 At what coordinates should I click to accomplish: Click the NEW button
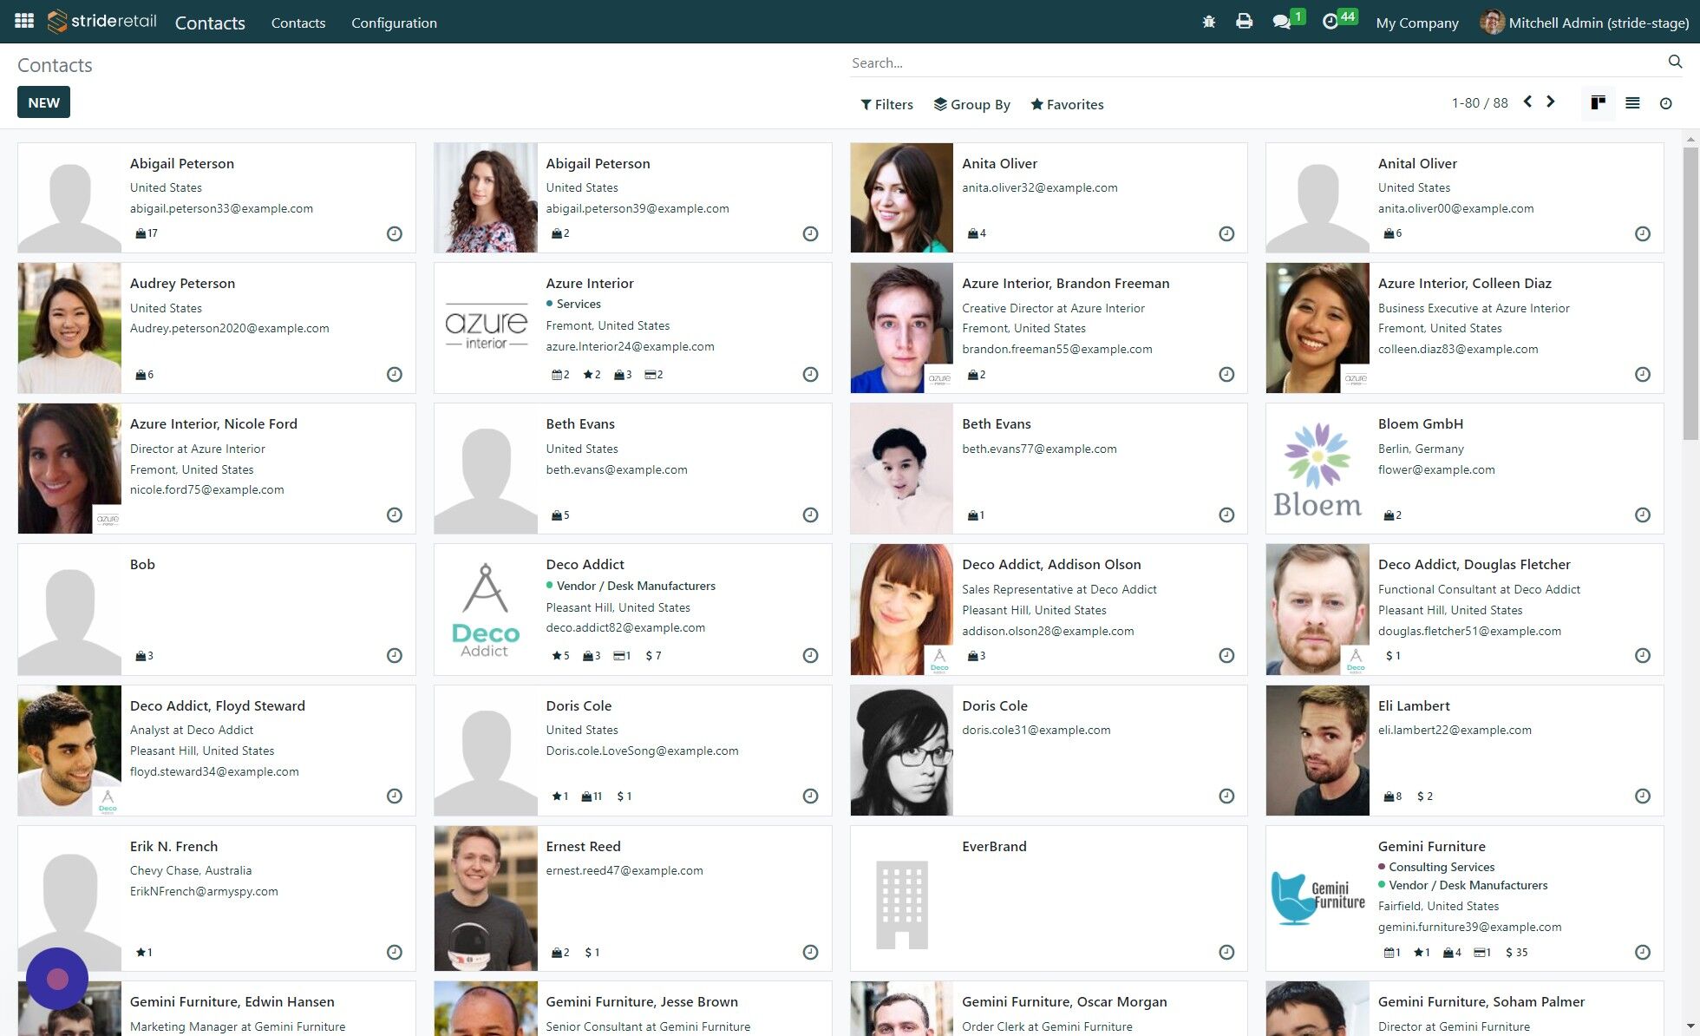click(x=43, y=102)
